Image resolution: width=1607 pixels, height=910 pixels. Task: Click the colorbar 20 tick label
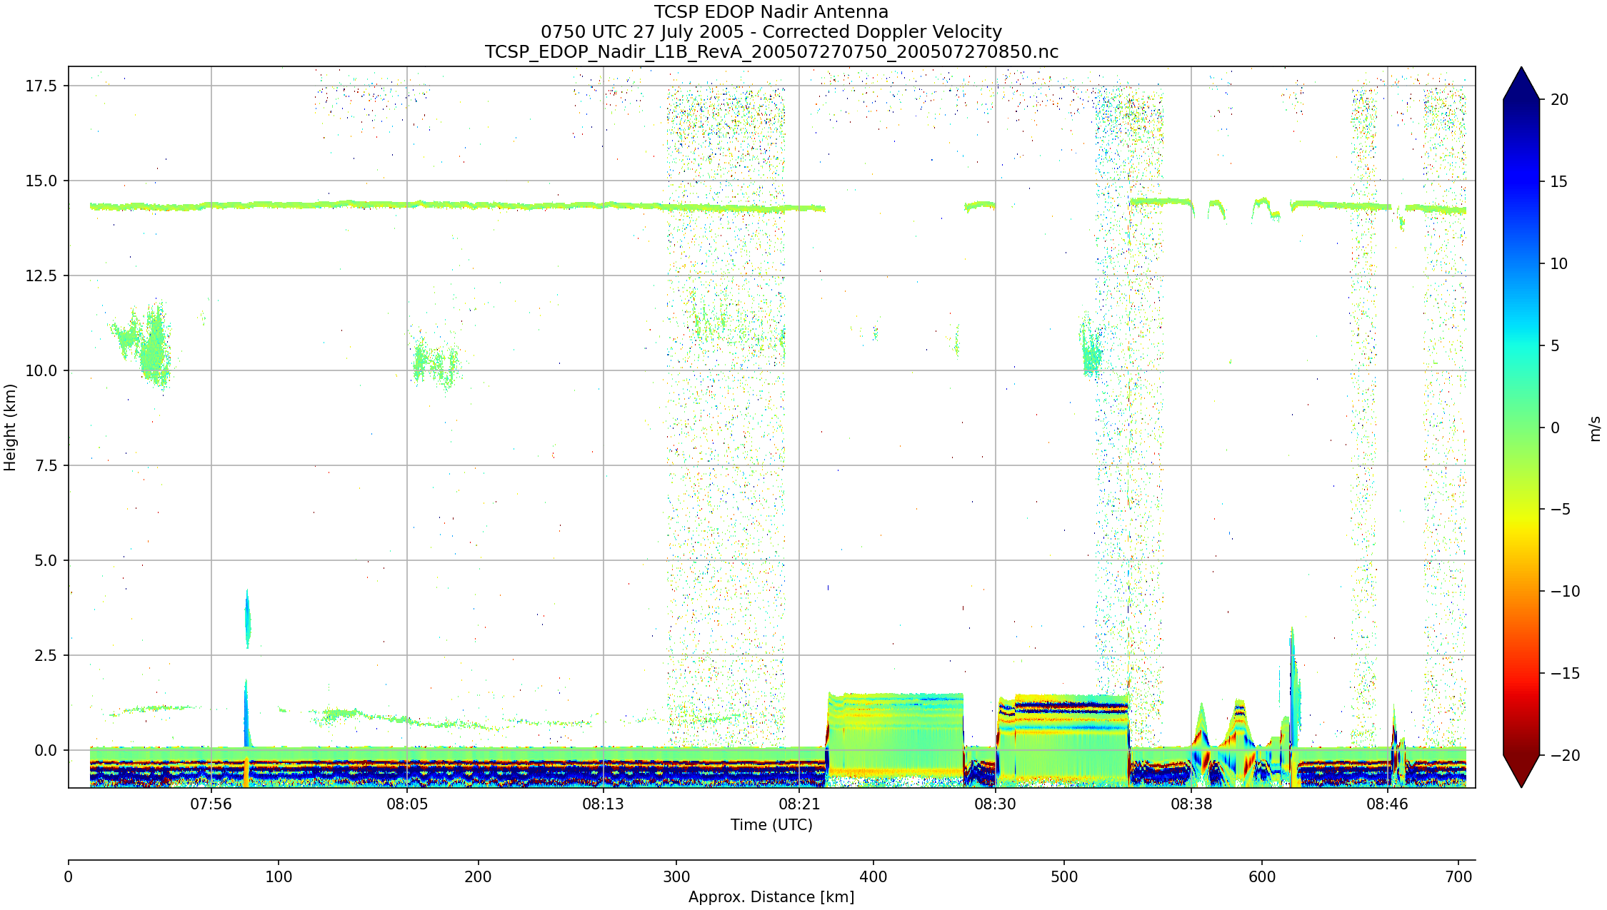[1559, 99]
